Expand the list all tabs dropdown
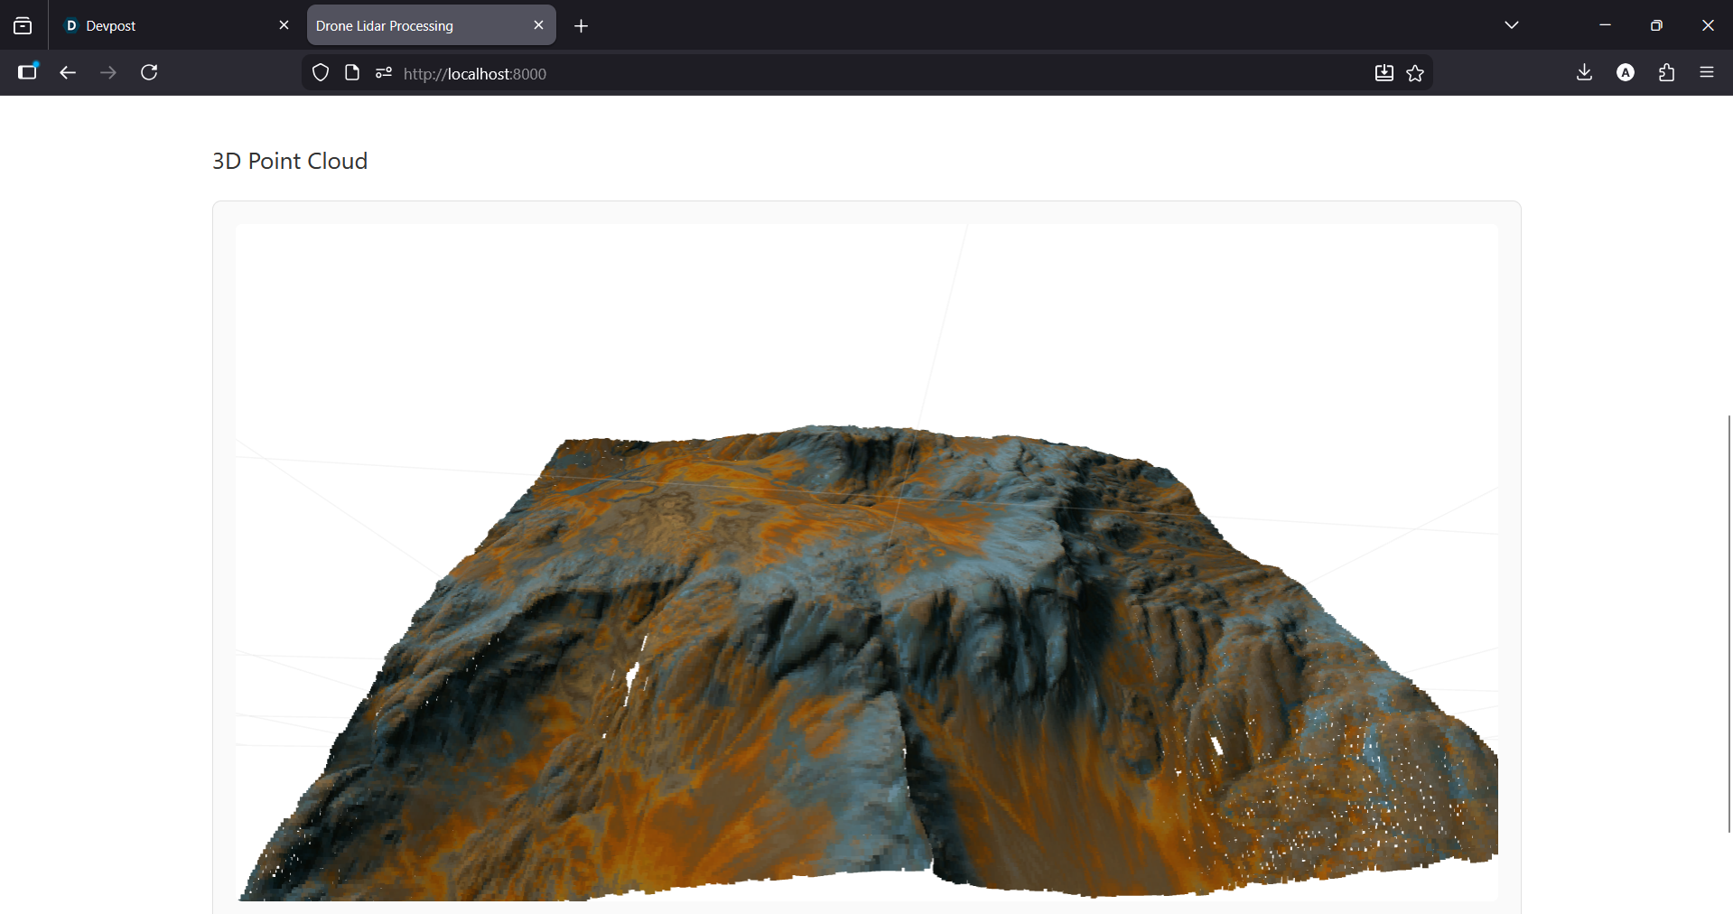The height and width of the screenshot is (914, 1733). tap(1512, 25)
